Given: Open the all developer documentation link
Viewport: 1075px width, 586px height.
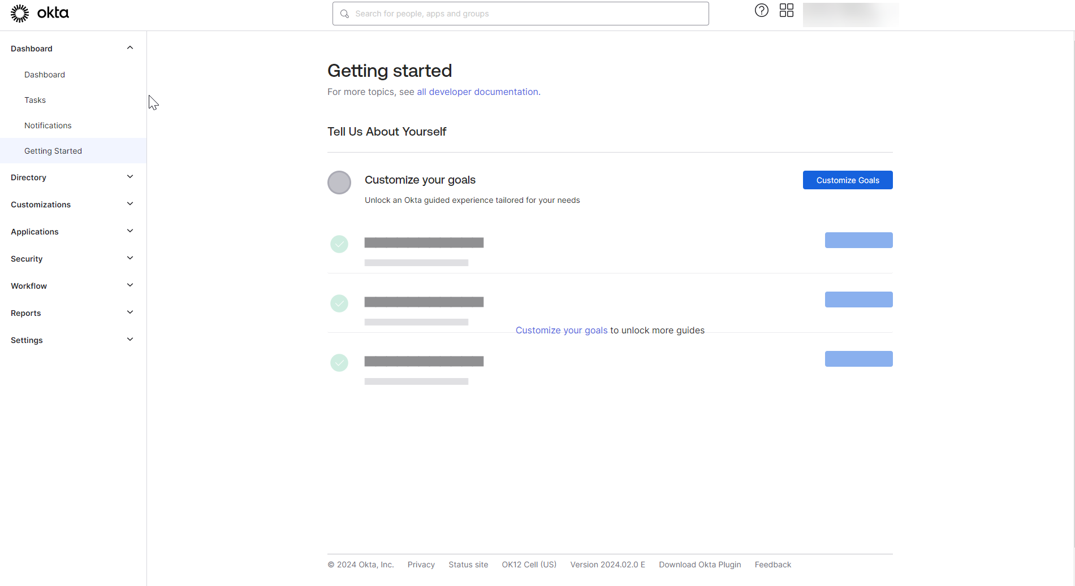Looking at the screenshot, I should [478, 92].
